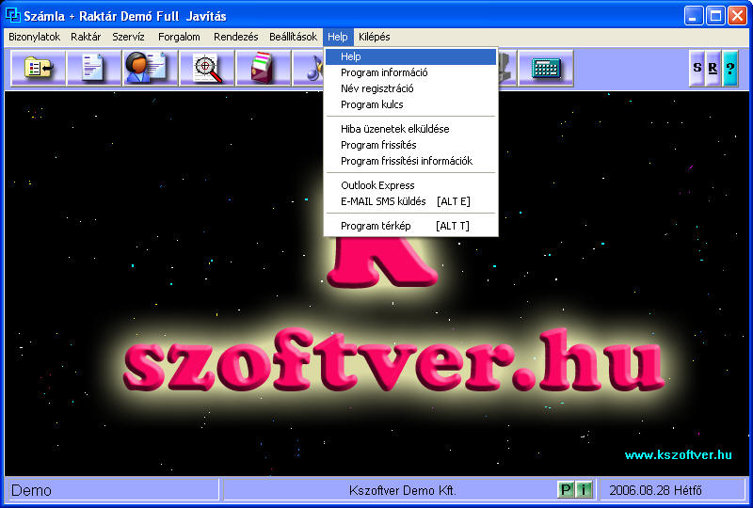The width and height of the screenshot is (753, 508).
Task: Choose E-MAIL SMS küldés entry
Action: pos(411,201)
